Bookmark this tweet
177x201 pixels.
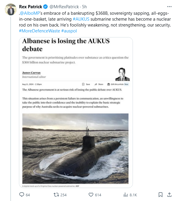(x=160, y=195)
